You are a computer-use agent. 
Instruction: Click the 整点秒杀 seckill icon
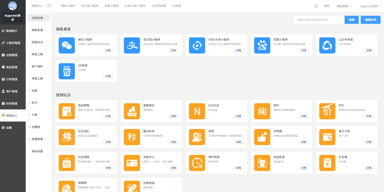132,137
